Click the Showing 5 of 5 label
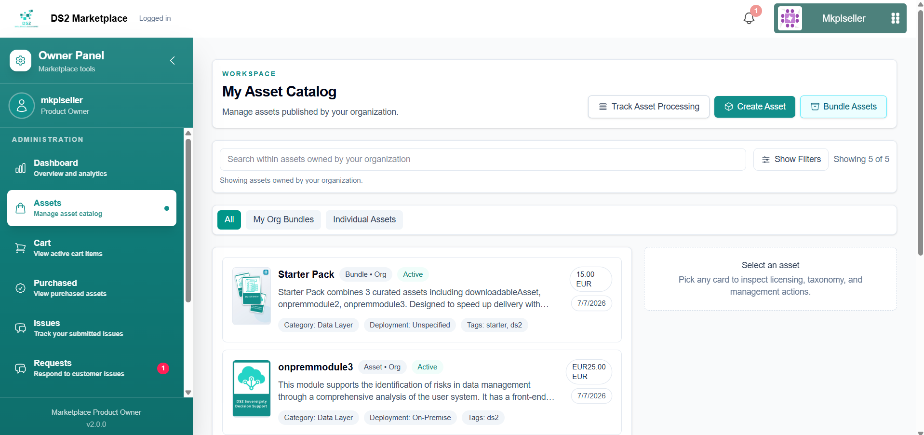This screenshot has height=435, width=924. (x=861, y=159)
